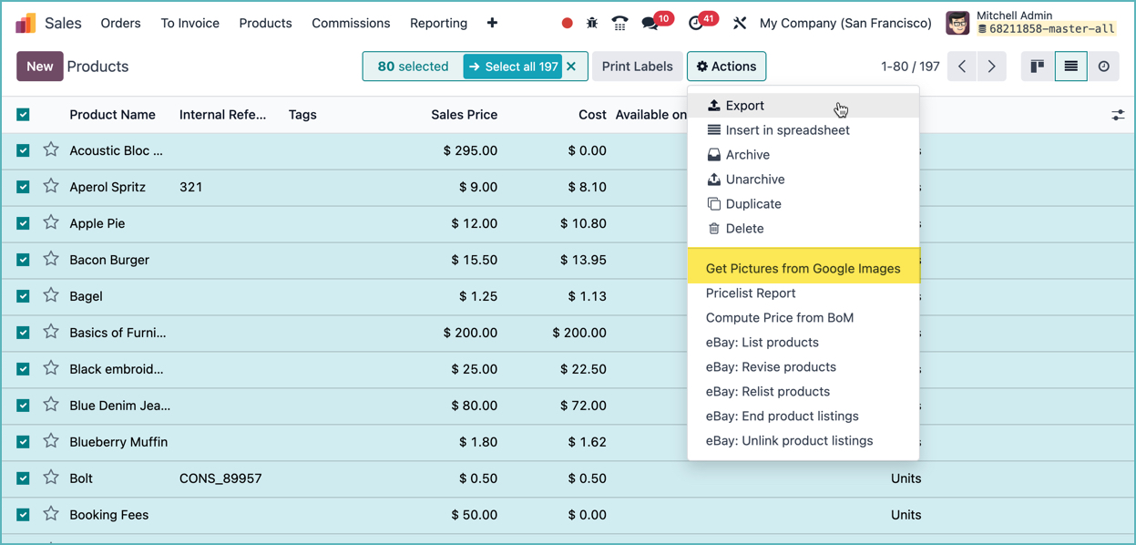Click the VoIP phone icon
Viewport: 1136px width, 545px height.
click(619, 23)
